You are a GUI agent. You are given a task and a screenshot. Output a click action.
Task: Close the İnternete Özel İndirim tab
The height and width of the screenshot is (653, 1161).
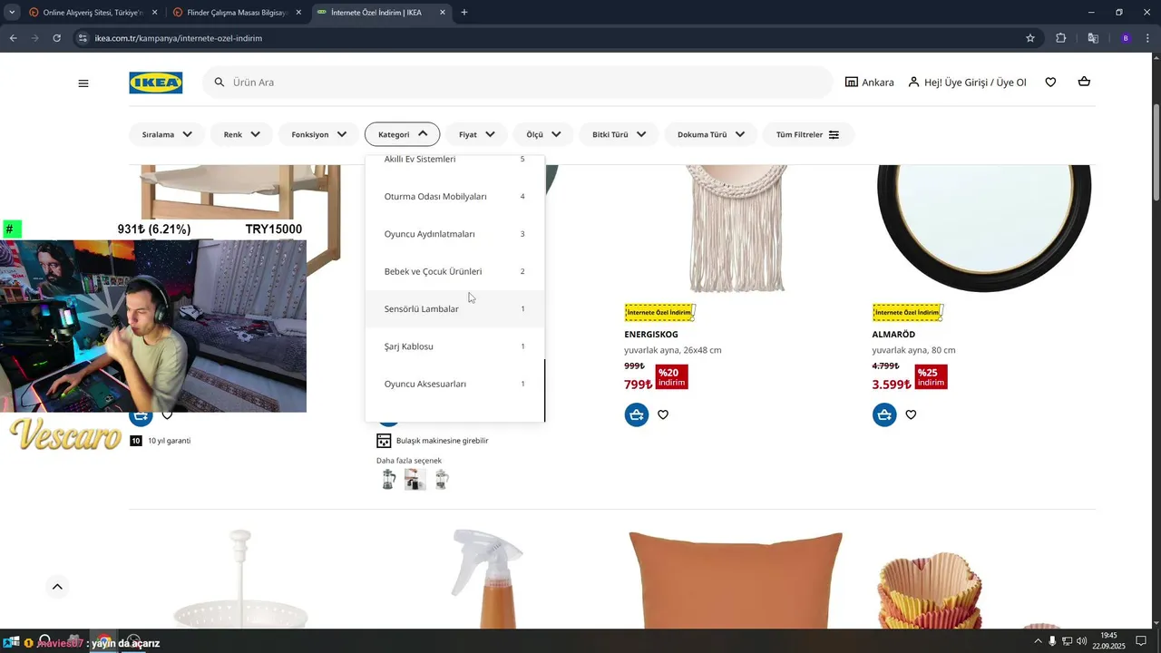tap(443, 13)
